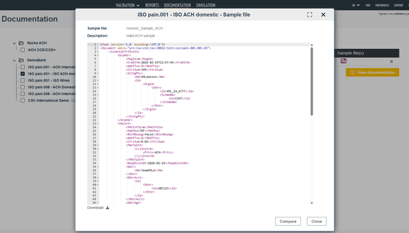Image resolution: width=409 pixels, height=233 pixels.
Task: Close the sample file dialog with X icon
Action: [x=323, y=15]
